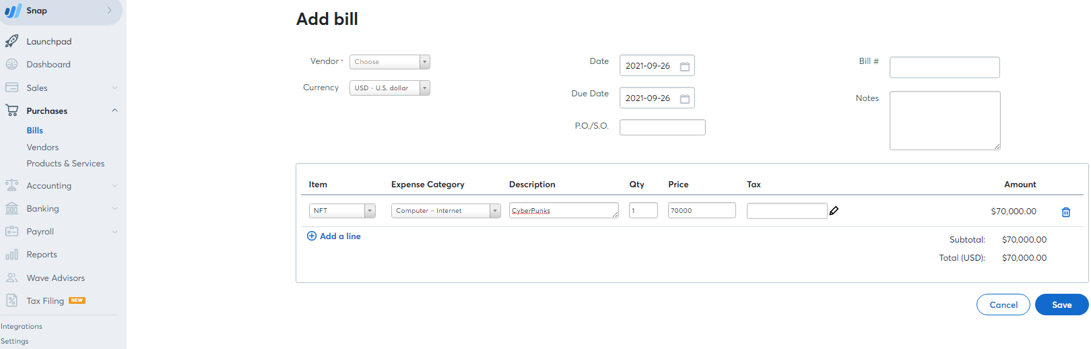Viewport: 1091px width, 349px height.
Task: Open the NFT item dropdown
Action: click(x=342, y=211)
